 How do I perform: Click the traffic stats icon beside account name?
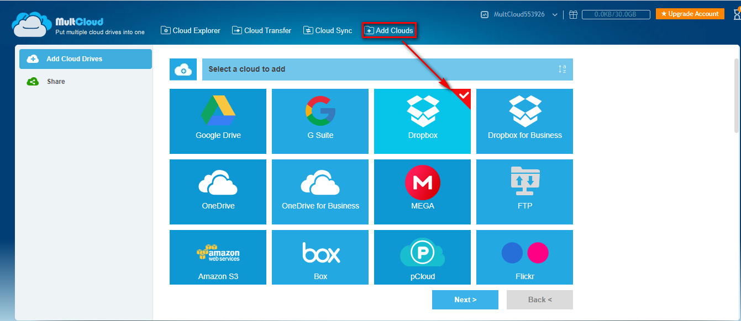(x=485, y=14)
